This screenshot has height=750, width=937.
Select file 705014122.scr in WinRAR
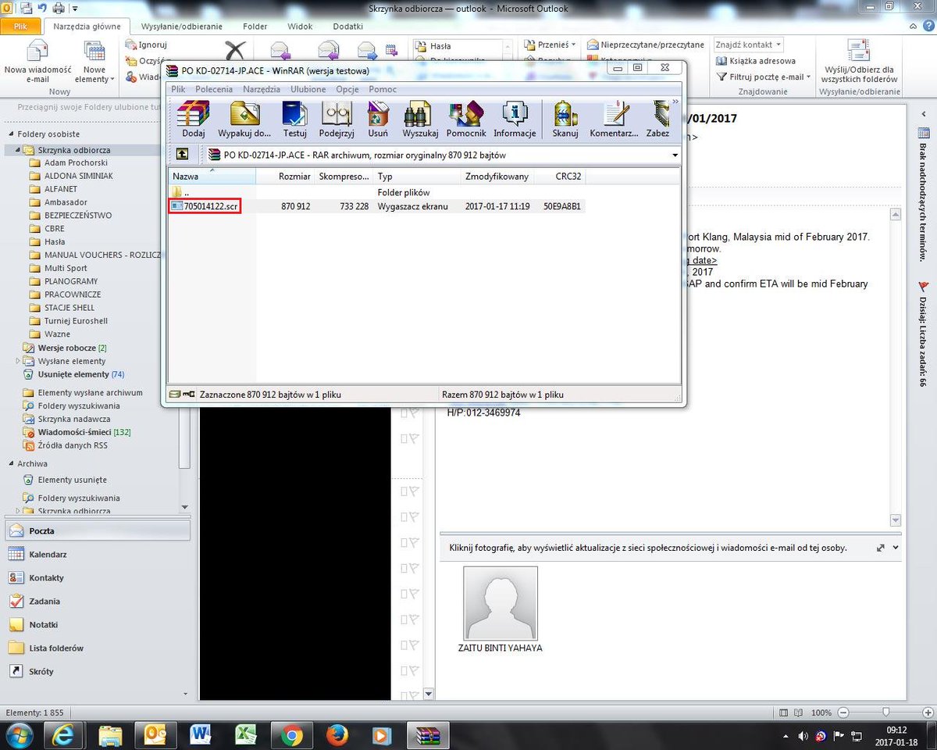(205, 206)
